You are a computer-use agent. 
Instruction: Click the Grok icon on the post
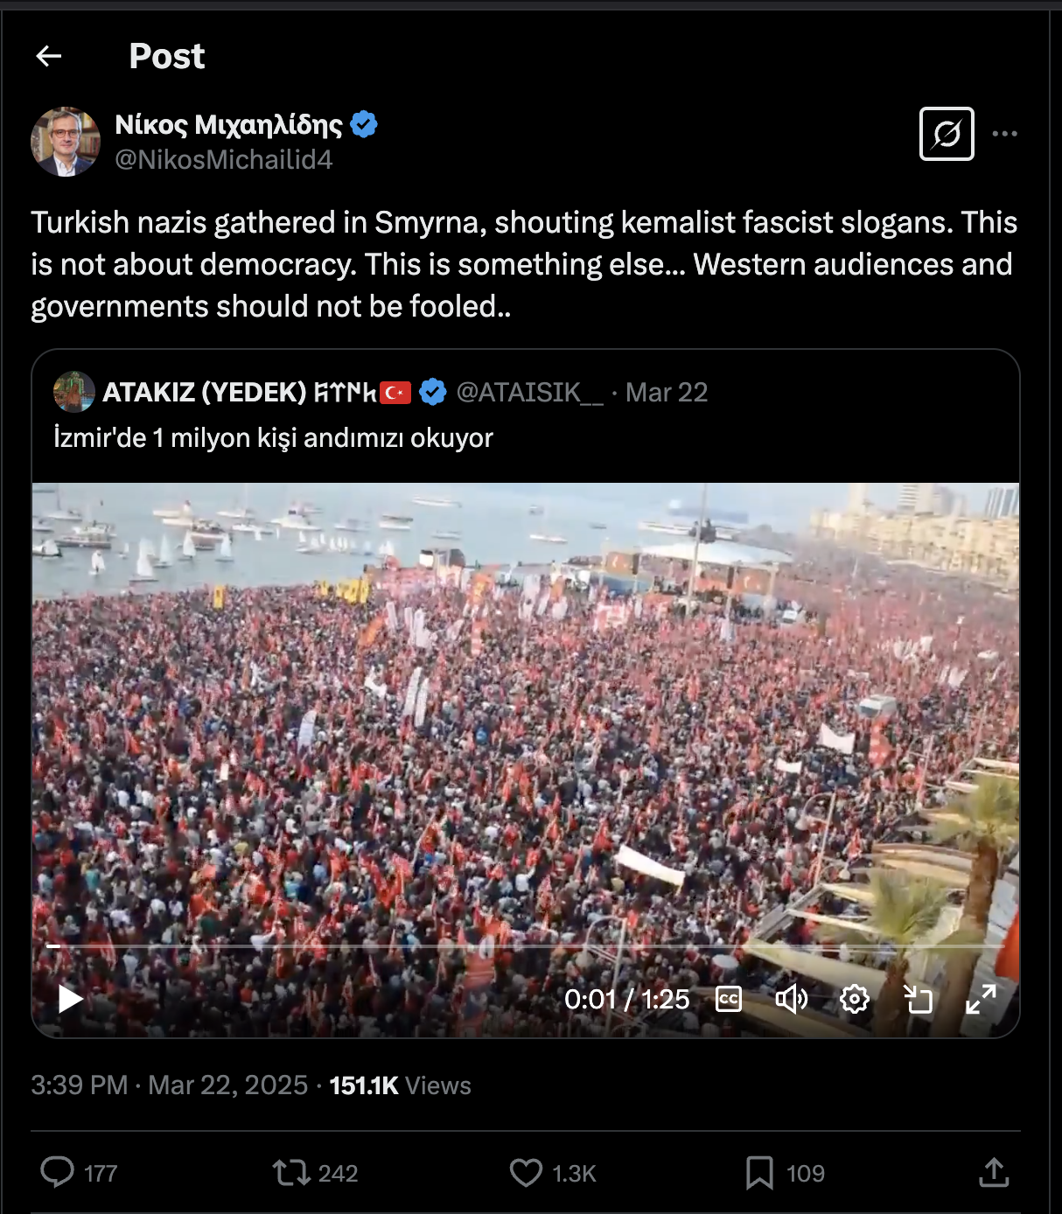point(947,134)
